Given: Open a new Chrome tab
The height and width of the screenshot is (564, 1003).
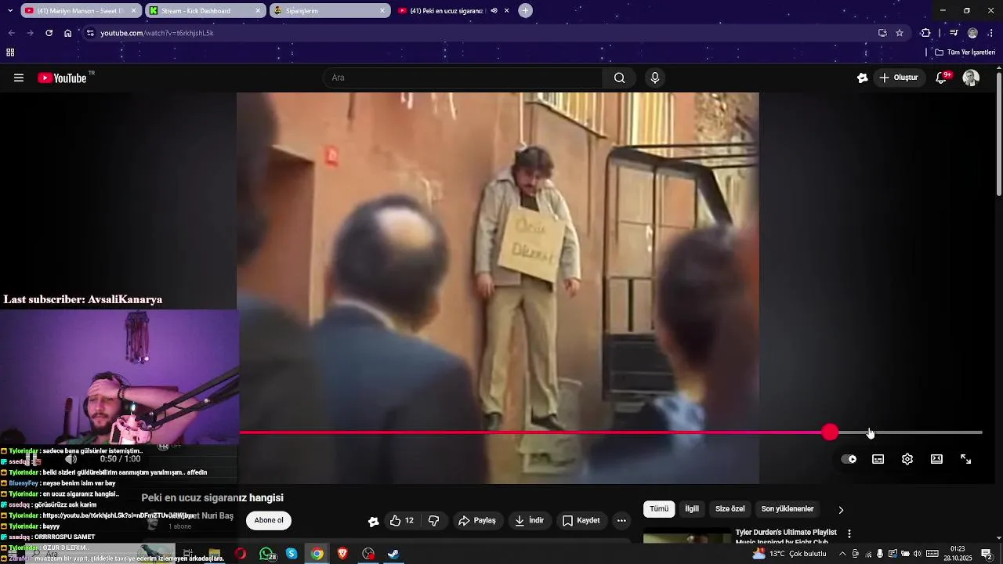Looking at the screenshot, I should (525, 11).
